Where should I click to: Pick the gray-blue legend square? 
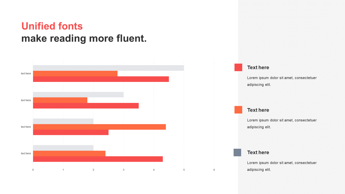pyautogui.click(x=237, y=153)
